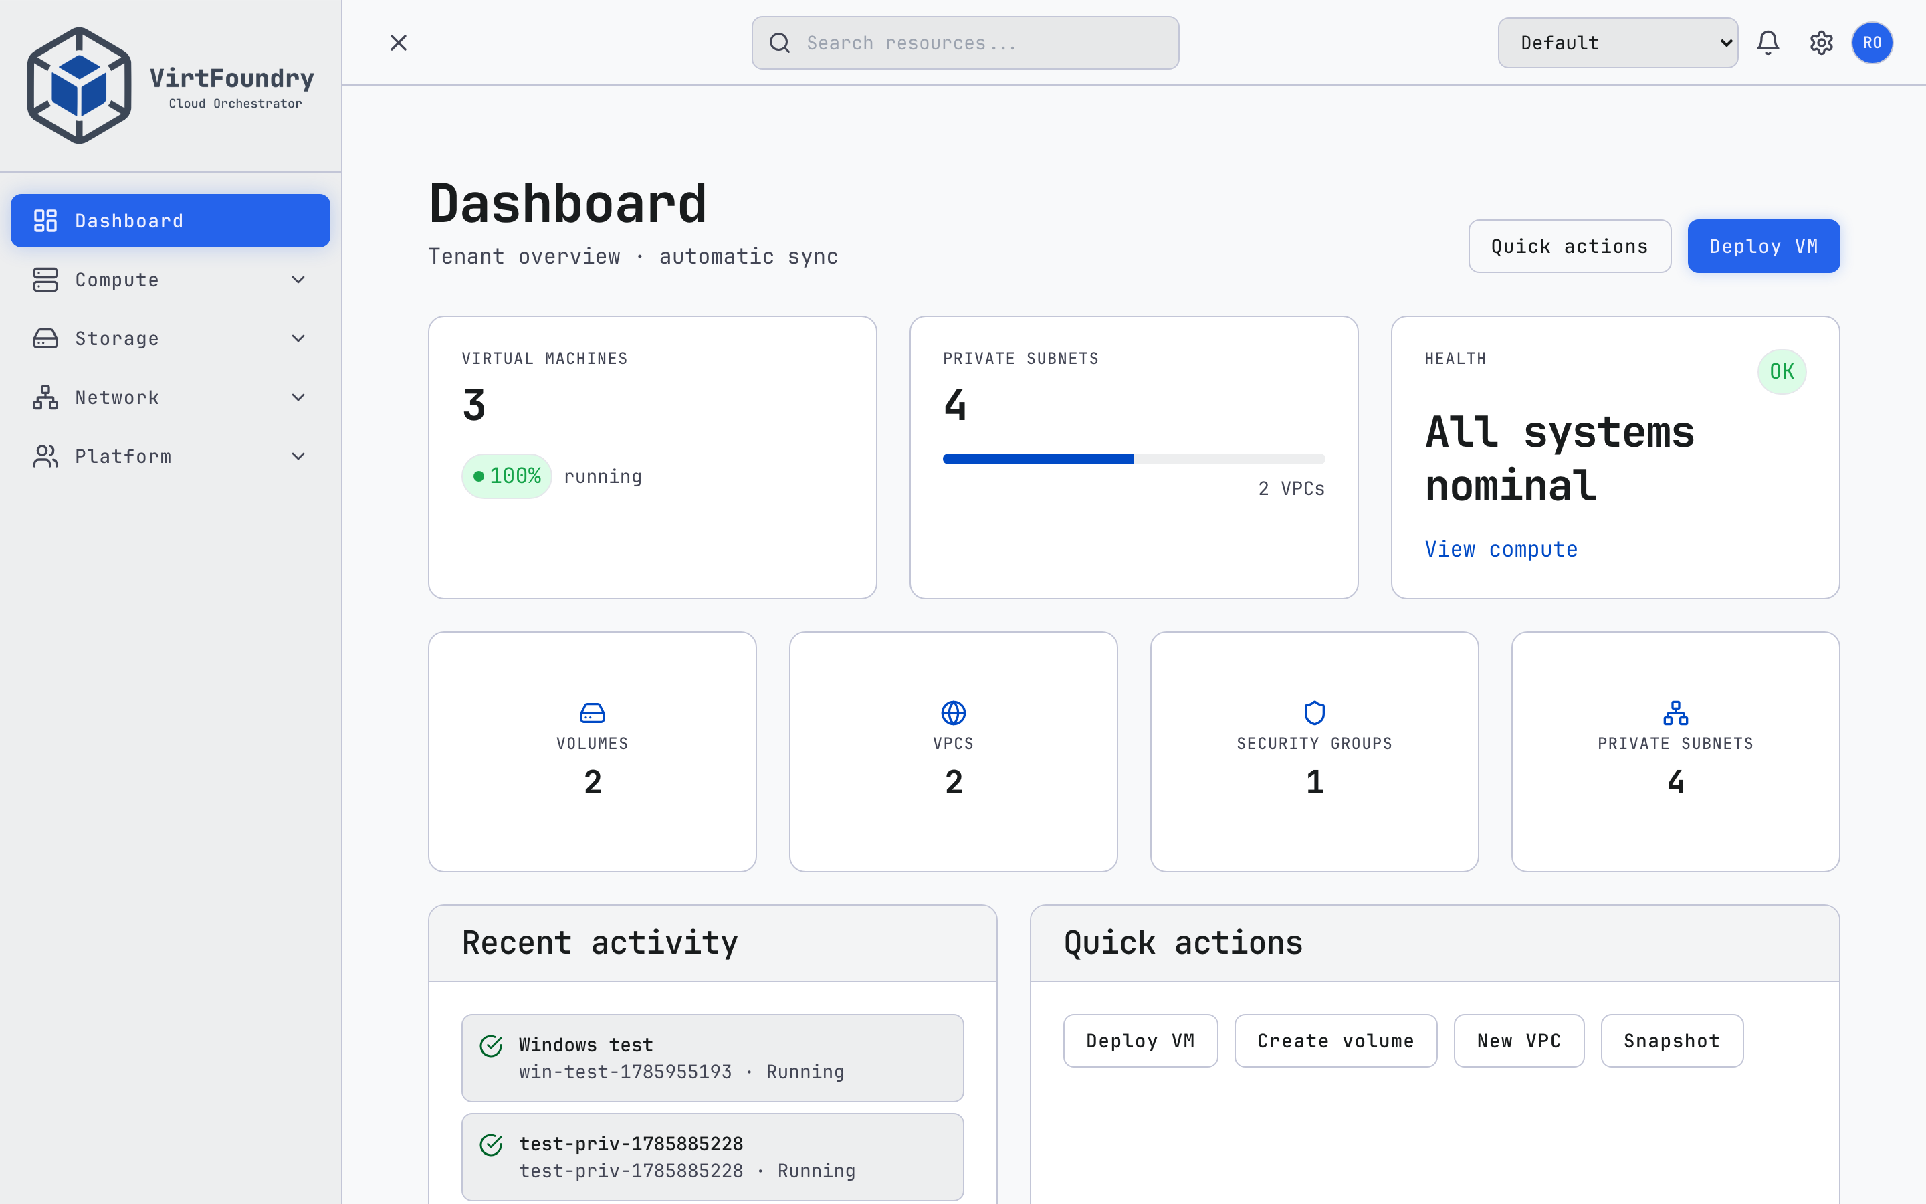Click the VirtFoundry cube logo

[79, 85]
